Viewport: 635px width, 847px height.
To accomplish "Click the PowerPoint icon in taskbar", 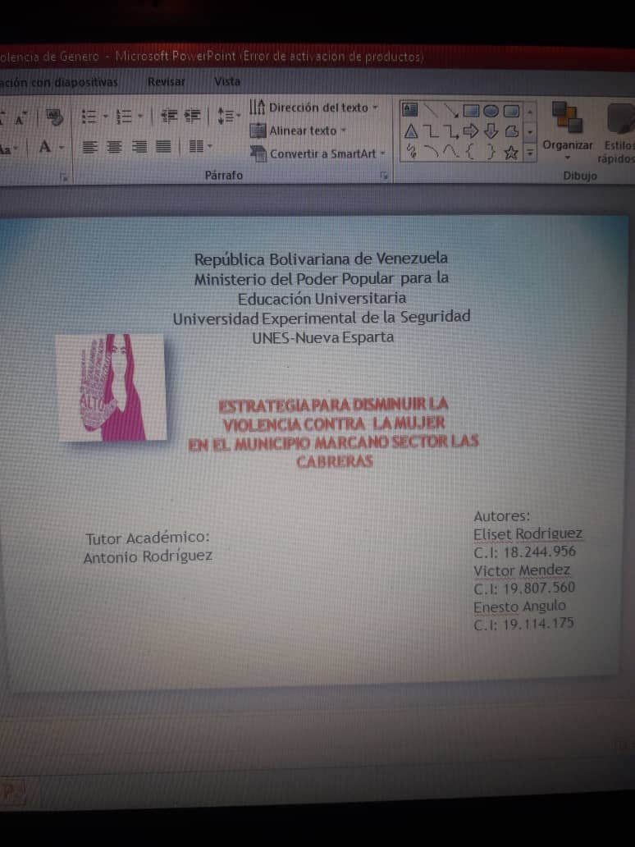I will pyautogui.click(x=13, y=794).
